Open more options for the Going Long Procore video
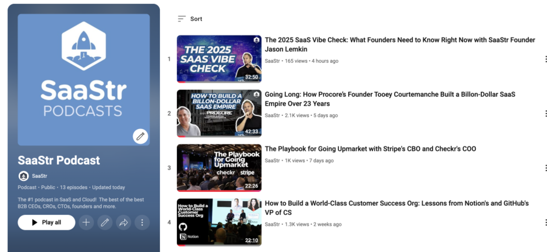The image size is (547, 252). [545, 113]
